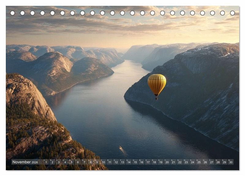245x176 pixels.
Task: Click the first binding hole on the left
Action: [x=13, y=13]
